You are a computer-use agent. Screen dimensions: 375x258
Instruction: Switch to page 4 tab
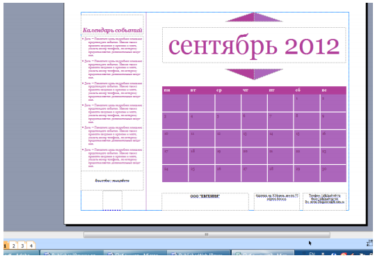click(x=31, y=245)
